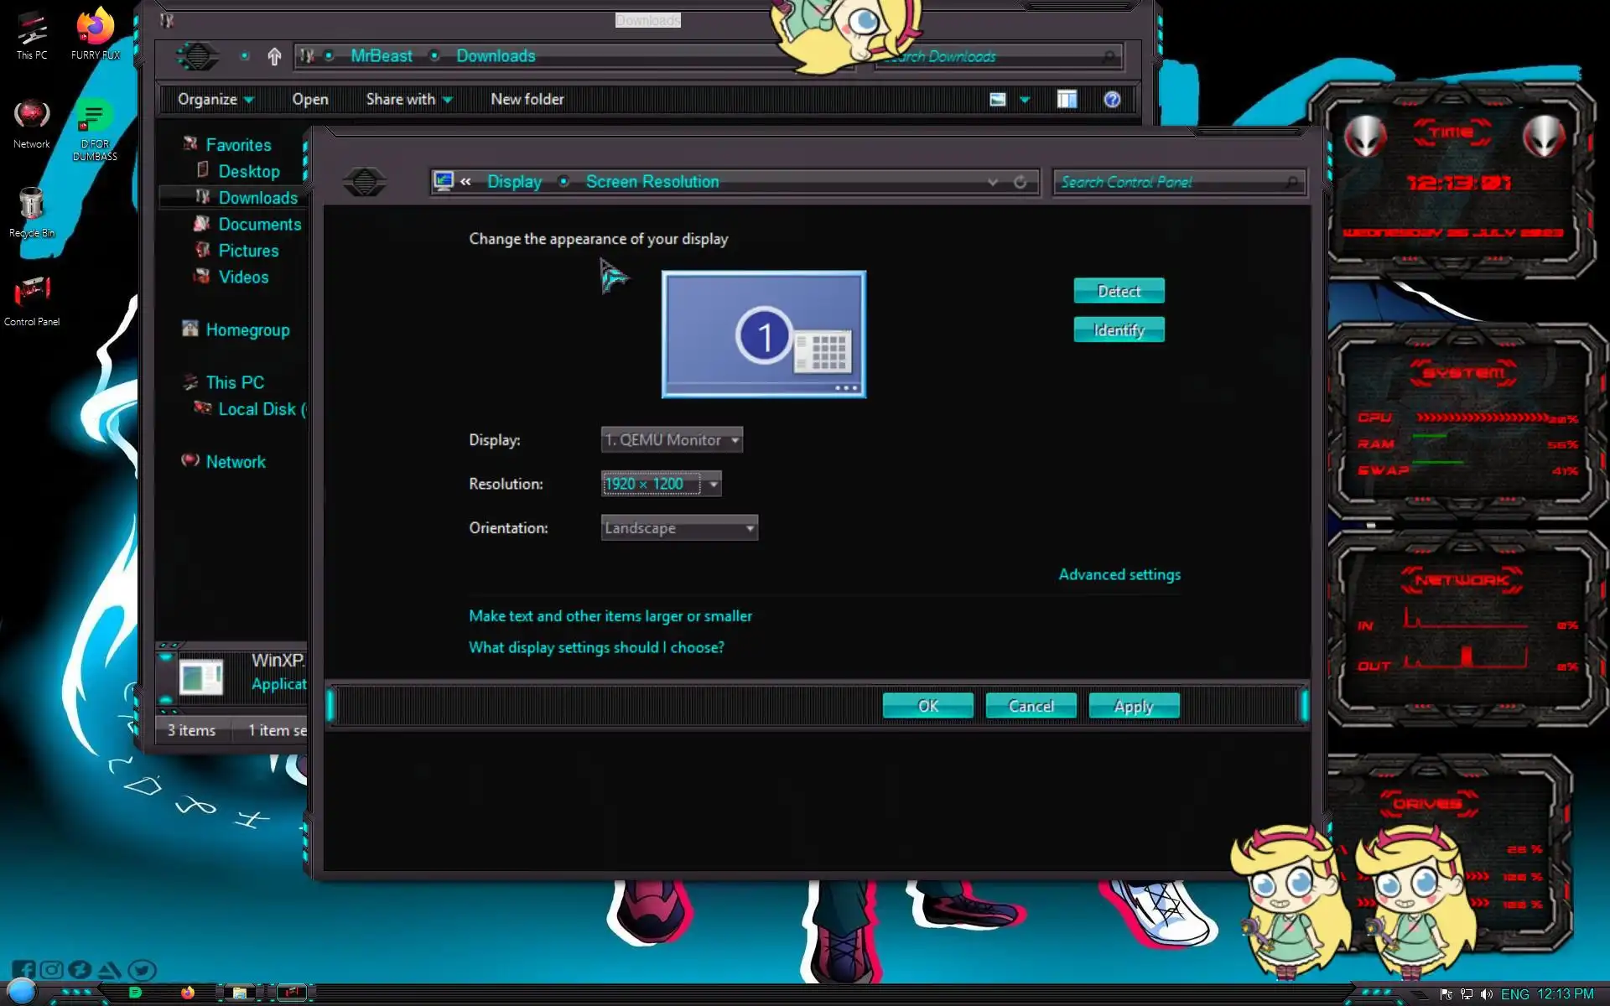Click the Apply button
Viewport: 1610px width, 1006px height.
(1134, 706)
